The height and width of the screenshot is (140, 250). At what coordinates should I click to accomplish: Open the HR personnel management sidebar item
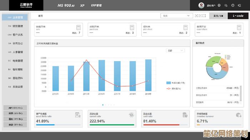pyautogui.click(x=15, y=52)
